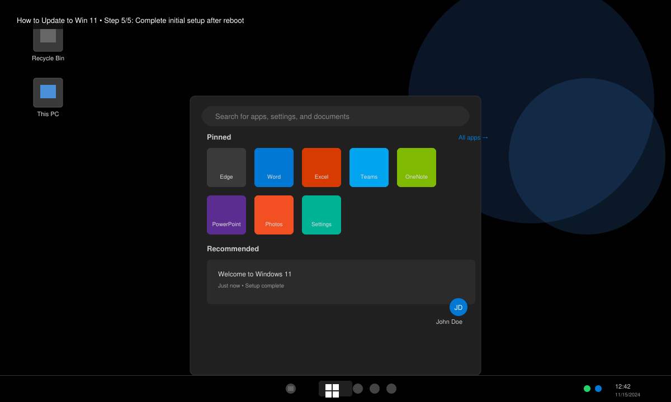Click the square-glyph taskbar icon beside Start
This screenshot has height=402, width=671.
[x=291, y=389]
